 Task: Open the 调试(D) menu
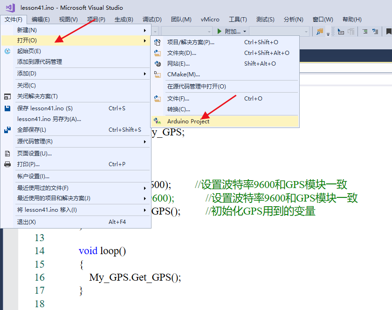point(152,20)
